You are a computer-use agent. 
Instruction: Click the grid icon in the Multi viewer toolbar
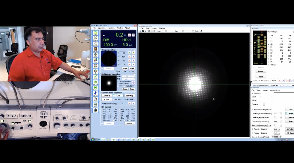tap(155, 31)
